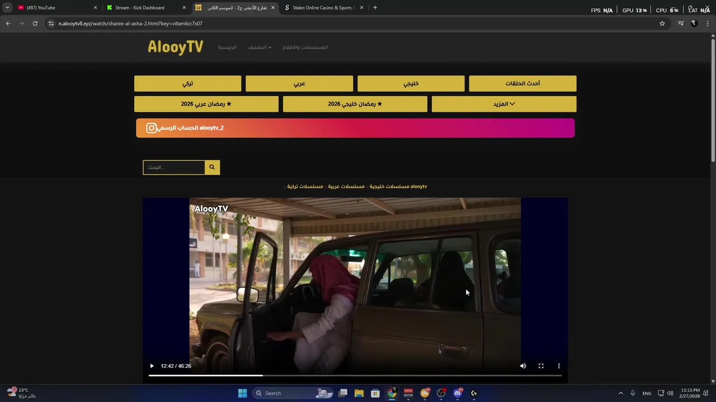Open the tab search dropdown arrow
Screen dimensions: 716x402
point(7,8)
